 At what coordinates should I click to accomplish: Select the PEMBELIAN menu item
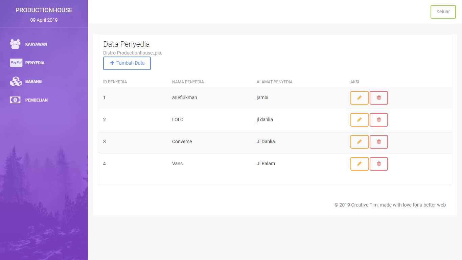(36, 100)
